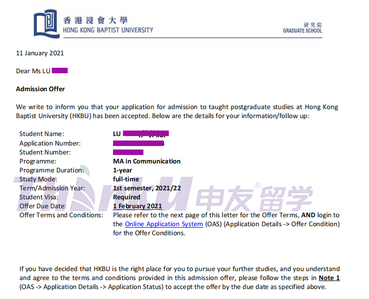This screenshot has height=299, width=369.
Task: Click the full-time value
Action: pos(126,179)
